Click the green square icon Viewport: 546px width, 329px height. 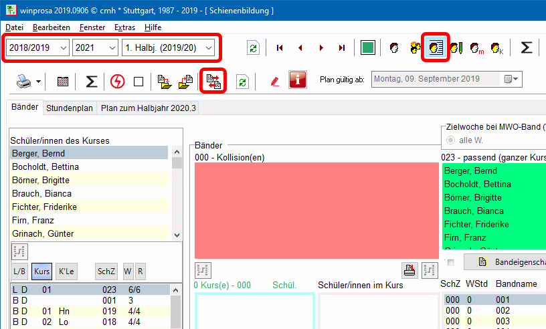pos(367,47)
